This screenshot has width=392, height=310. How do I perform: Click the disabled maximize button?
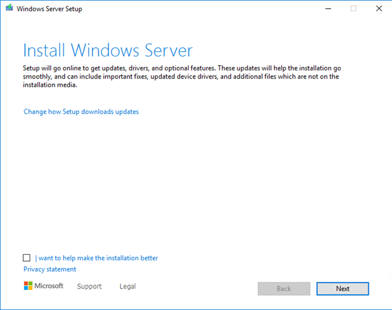(x=353, y=9)
